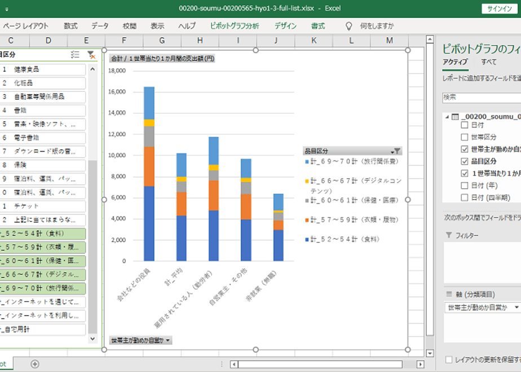This screenshot has width=521, height=372.
Task: Select column F header
Action: 124,41
